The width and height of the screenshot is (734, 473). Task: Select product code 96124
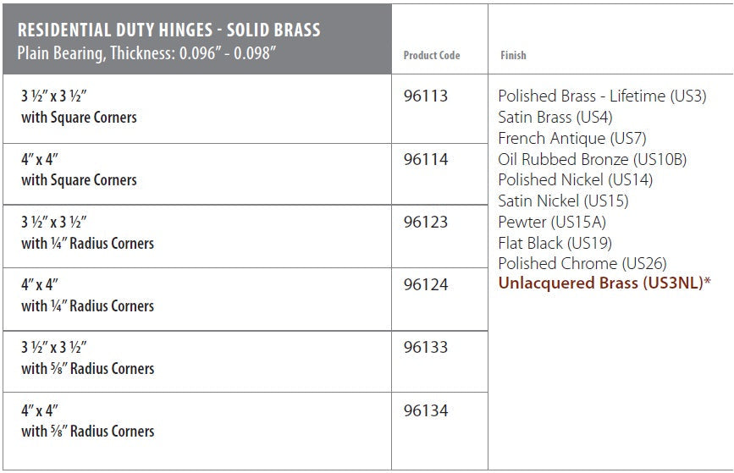[x=426, y=285]
